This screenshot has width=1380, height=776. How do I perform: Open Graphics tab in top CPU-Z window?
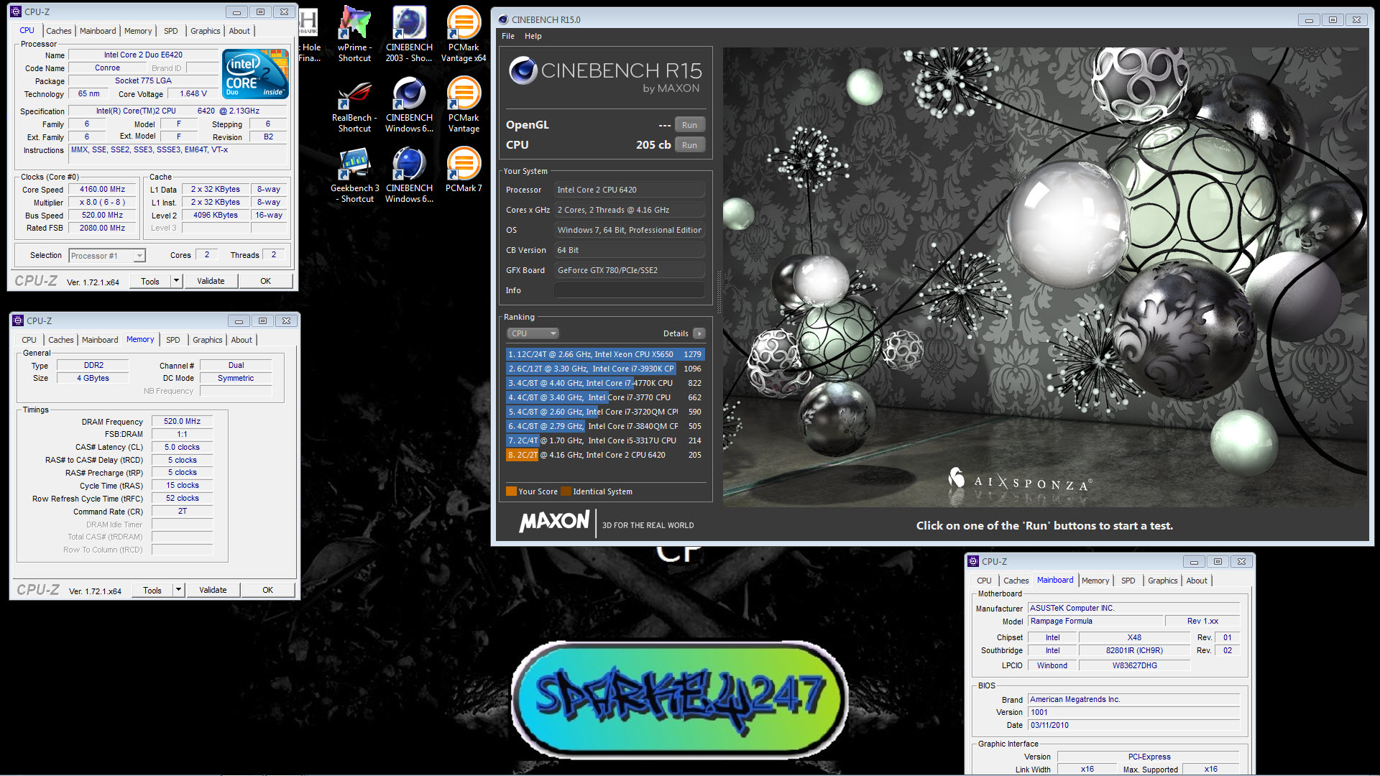tap(206, 31)
